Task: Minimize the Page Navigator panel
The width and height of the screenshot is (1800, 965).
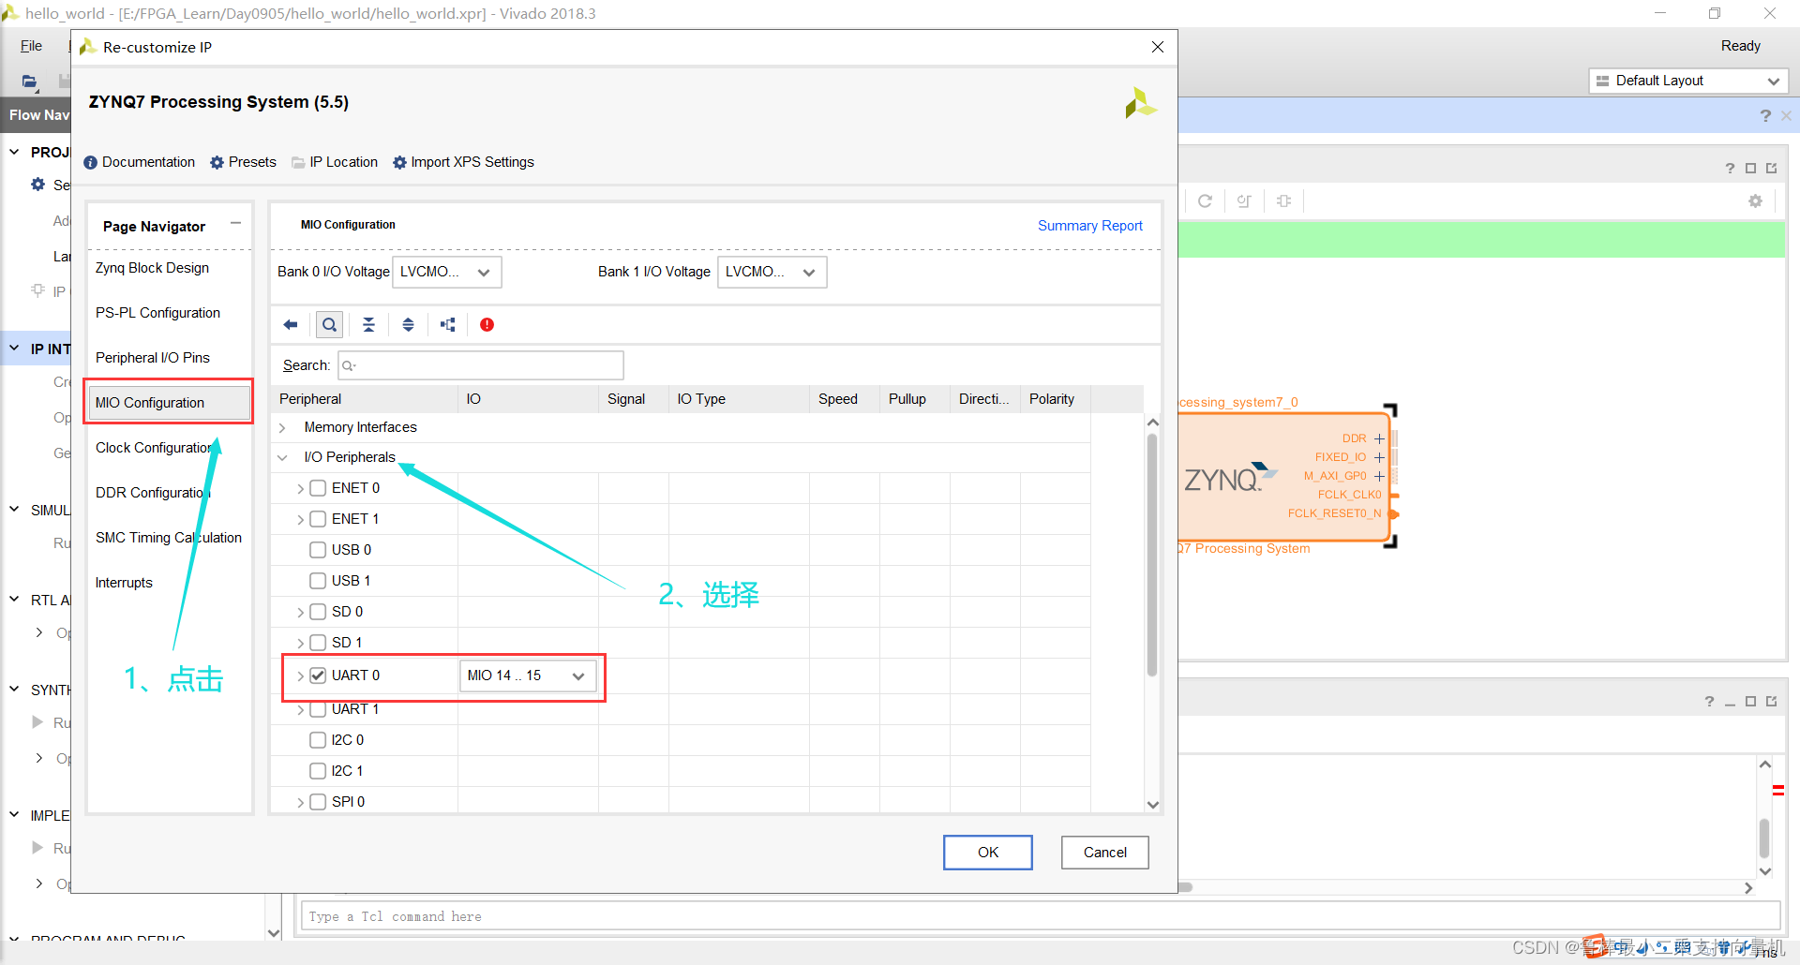Action: tap(235, 223)
